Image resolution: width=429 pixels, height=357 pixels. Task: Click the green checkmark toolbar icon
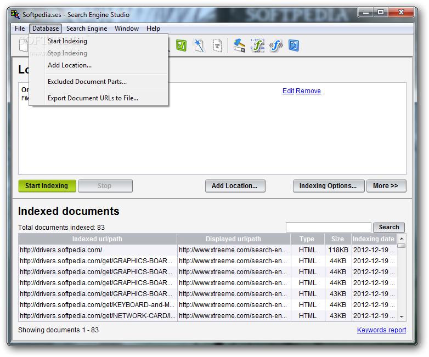(181, 46)
